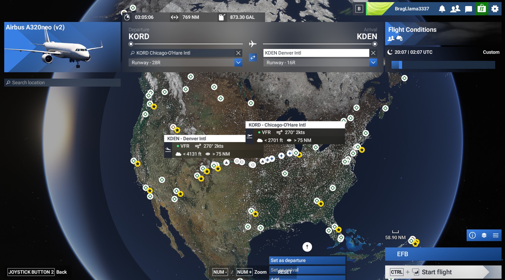Open the map layers icon
Screen dimensions: 505x280
(484, 235)
